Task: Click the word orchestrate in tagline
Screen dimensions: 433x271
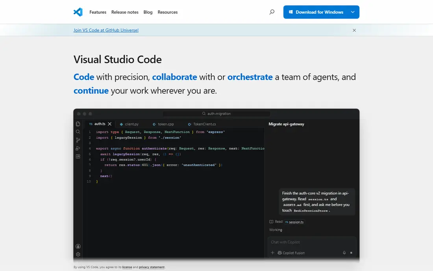Action: [x=250, y=77]
